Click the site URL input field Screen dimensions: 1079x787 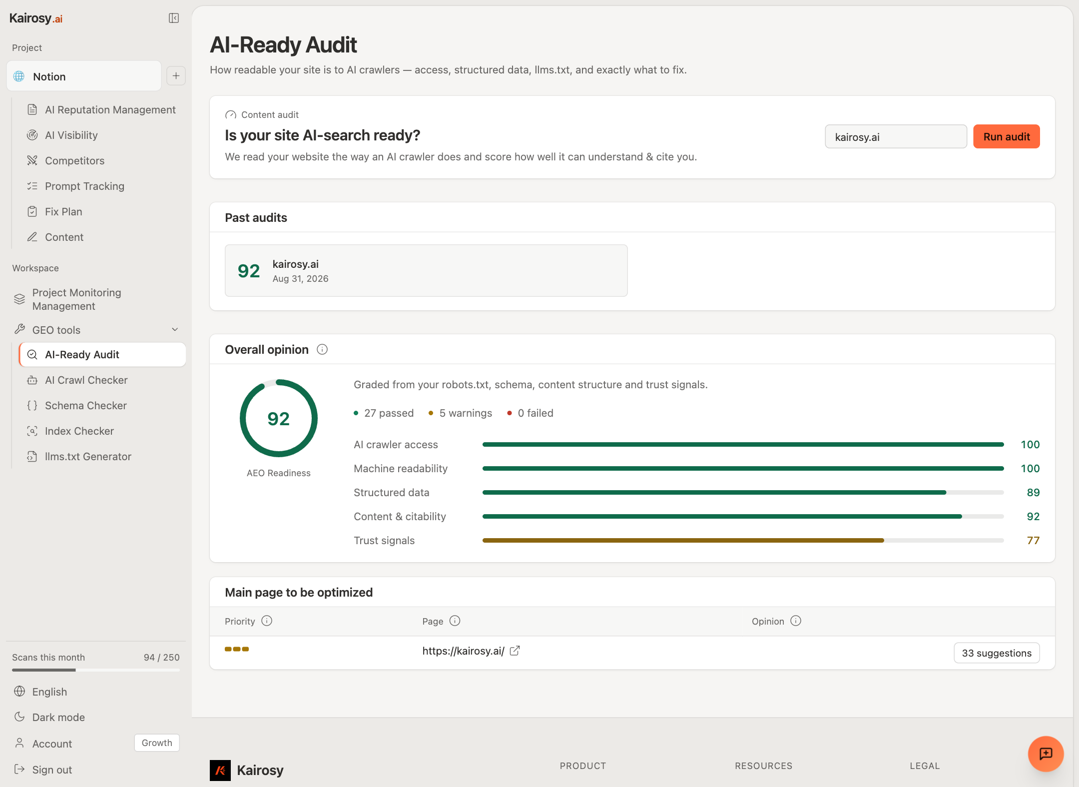[x=896, y=136]
